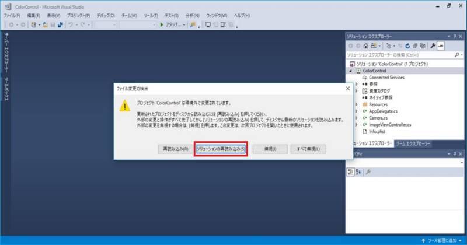Click the 無視(I) button
Image resolution: width=467 pixels, height=245 pixels.
tap(270, 149)
